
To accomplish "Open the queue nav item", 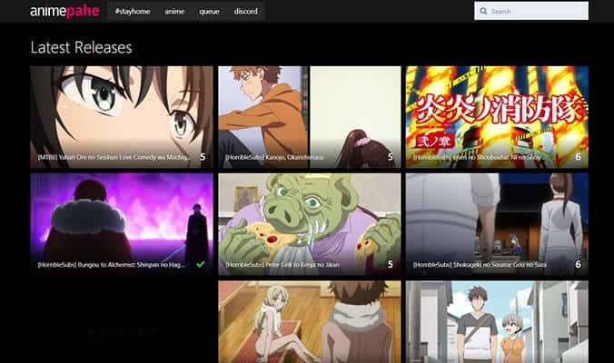I will point(209,11).
